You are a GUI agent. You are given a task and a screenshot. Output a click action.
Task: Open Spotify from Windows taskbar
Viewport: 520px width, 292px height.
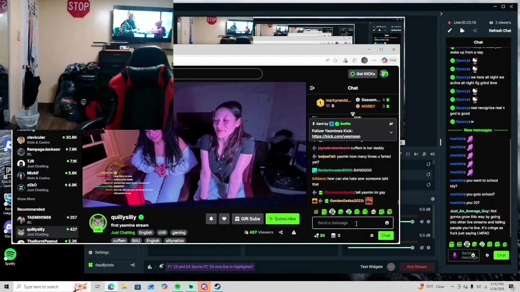(178, 287)
